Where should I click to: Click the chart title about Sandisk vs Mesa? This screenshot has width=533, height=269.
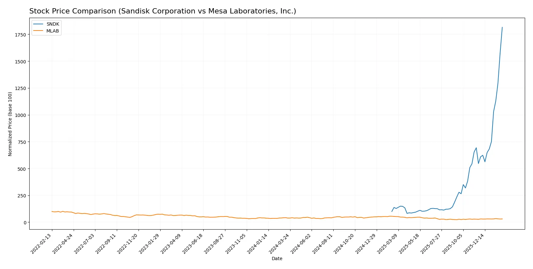tap(163, 11)
